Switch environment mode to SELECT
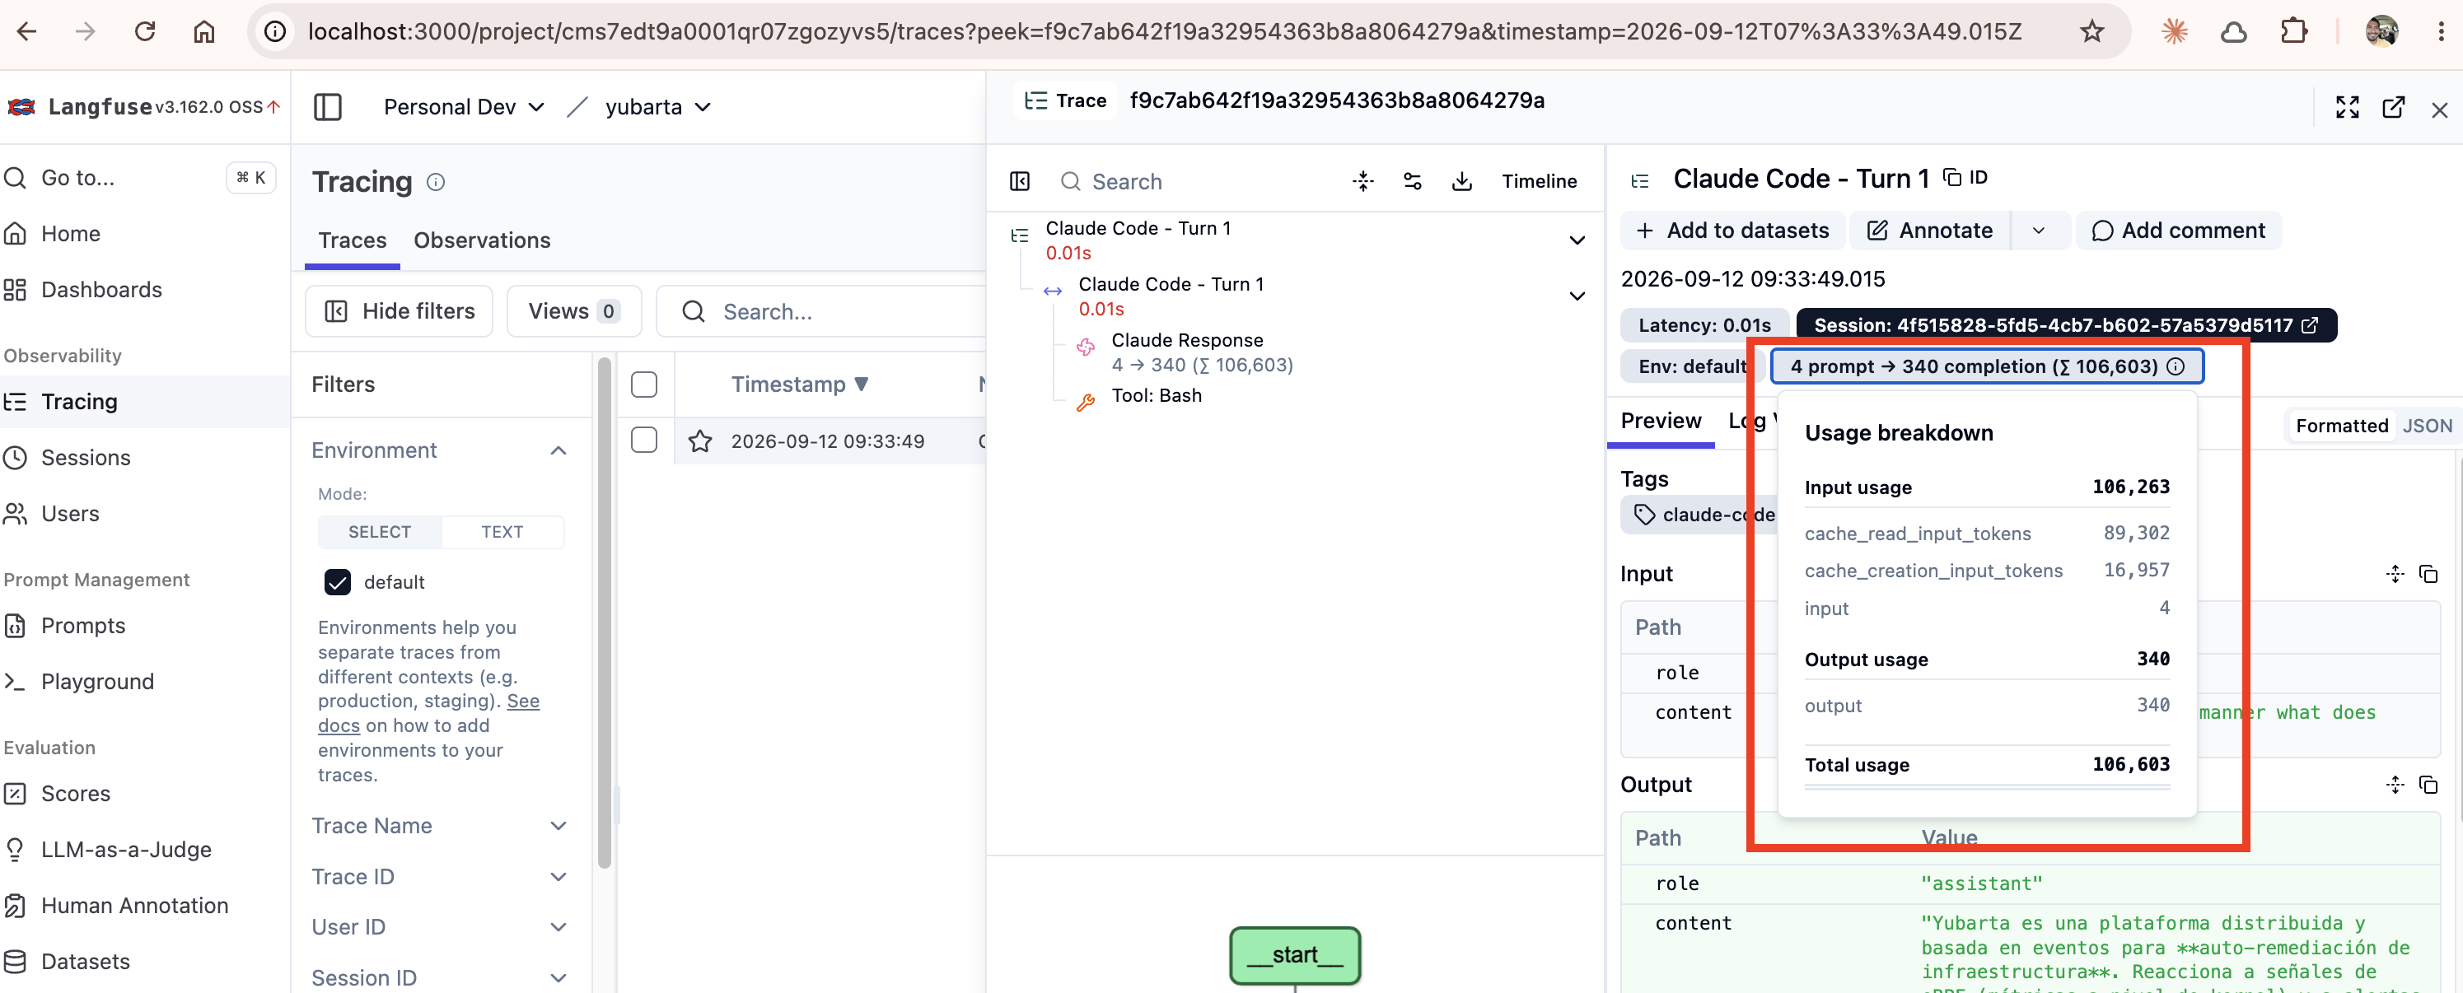The width and height of the screenshot is (2463, 993). coord(380,533)
